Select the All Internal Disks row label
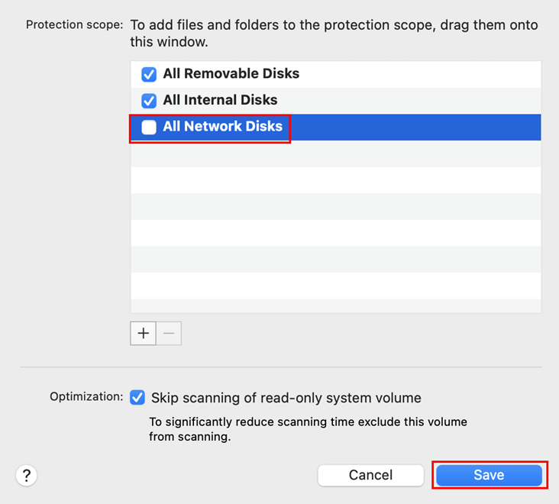Viewport: 559px width, 504px height. [x=220, y=100]
